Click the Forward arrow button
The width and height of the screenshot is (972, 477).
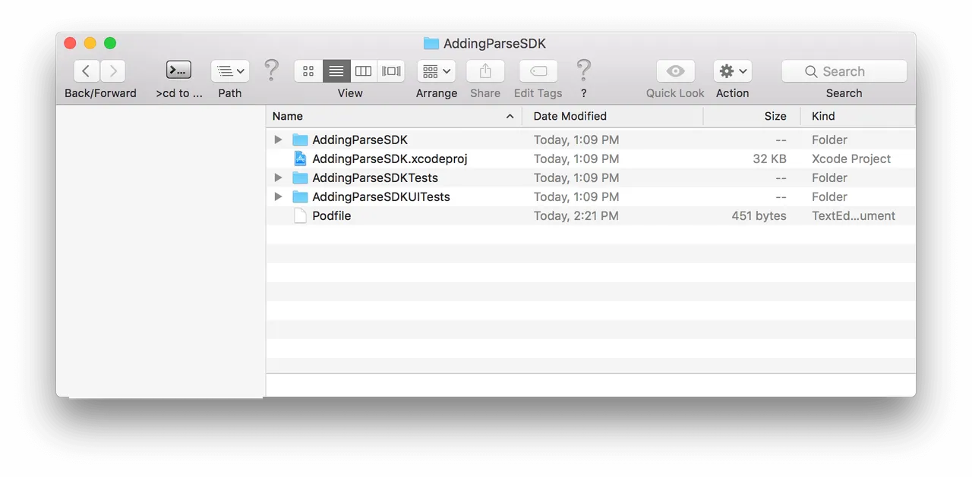[113, 71]
